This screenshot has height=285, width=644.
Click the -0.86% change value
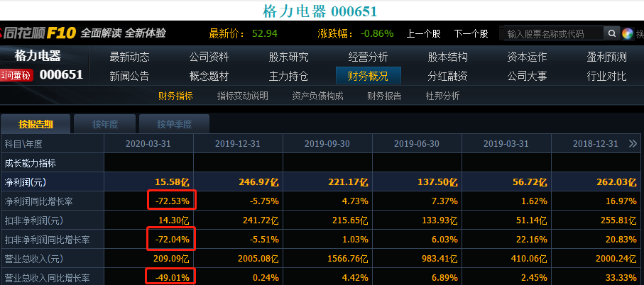[x=376, y=33]
